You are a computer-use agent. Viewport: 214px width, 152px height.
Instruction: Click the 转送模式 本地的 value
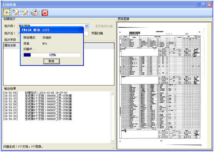[x=47, y=38]
